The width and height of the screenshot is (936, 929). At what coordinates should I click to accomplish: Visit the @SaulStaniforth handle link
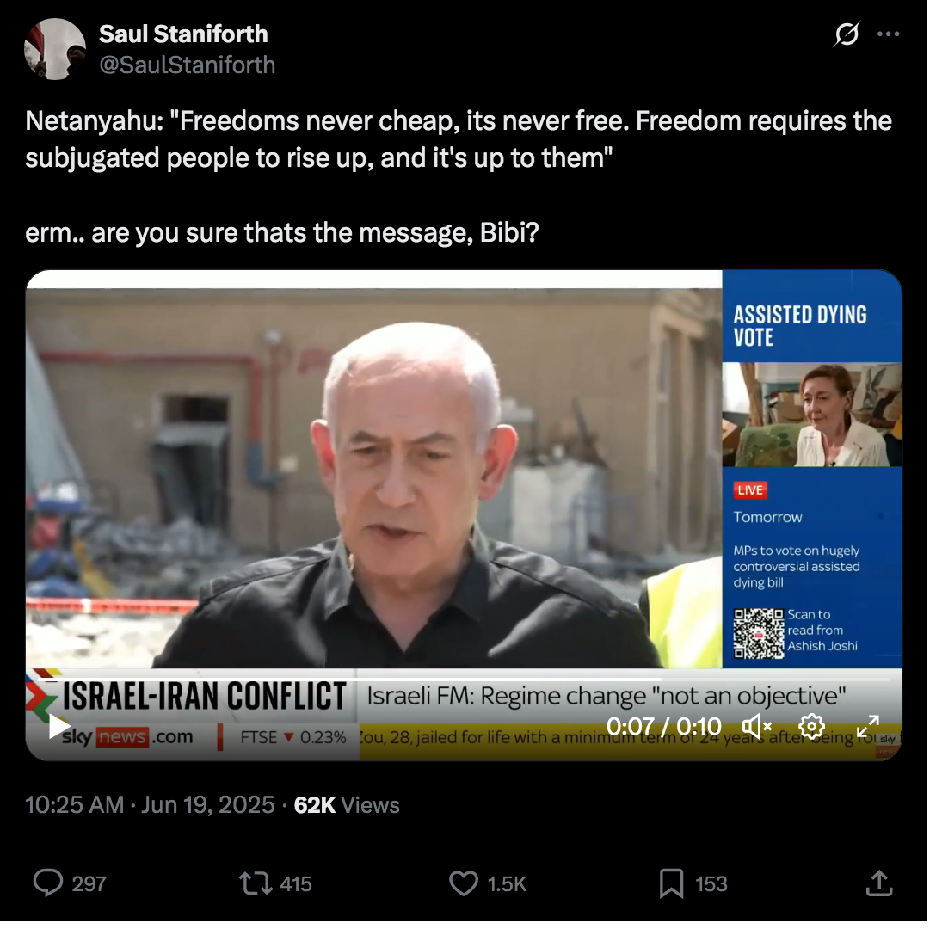[x=187, y=65]
